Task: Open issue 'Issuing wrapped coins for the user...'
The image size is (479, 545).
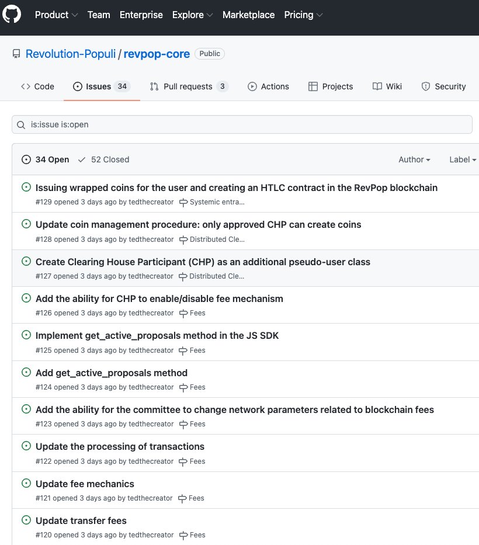Action: [237, 188]
